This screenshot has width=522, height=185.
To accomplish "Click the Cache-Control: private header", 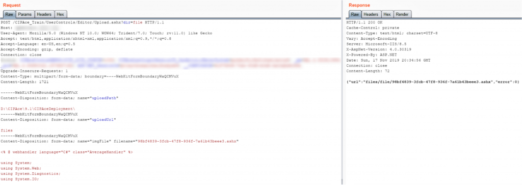I will pyautogui.click(x=373, y=28).
